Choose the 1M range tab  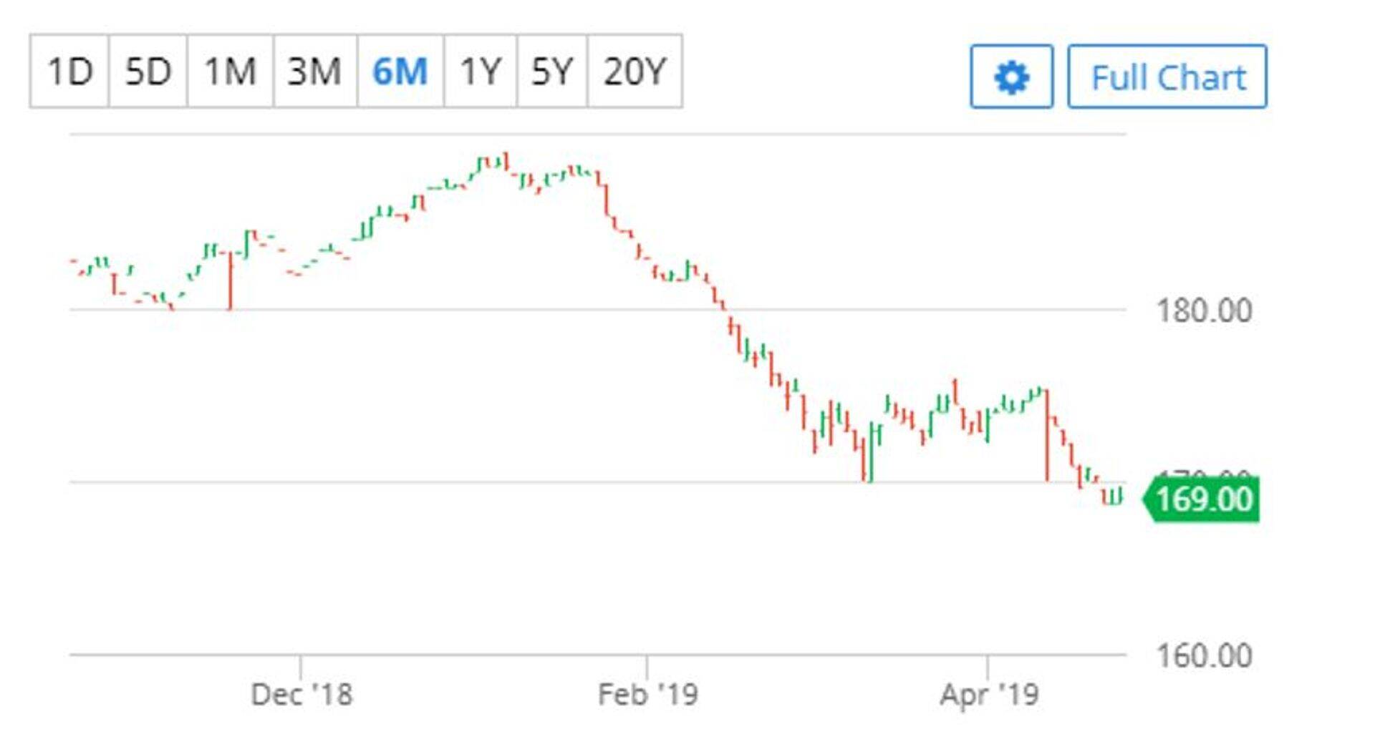click(x=230, y=72)
